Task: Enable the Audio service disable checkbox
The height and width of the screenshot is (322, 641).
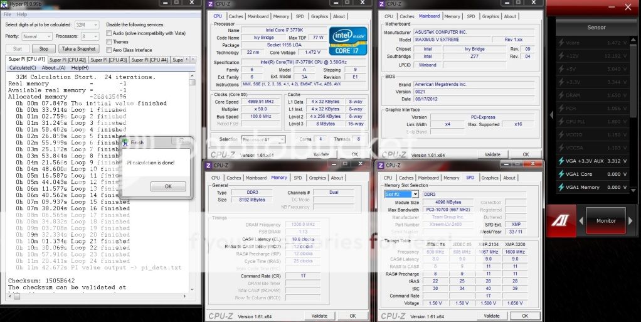Action: 109,33
